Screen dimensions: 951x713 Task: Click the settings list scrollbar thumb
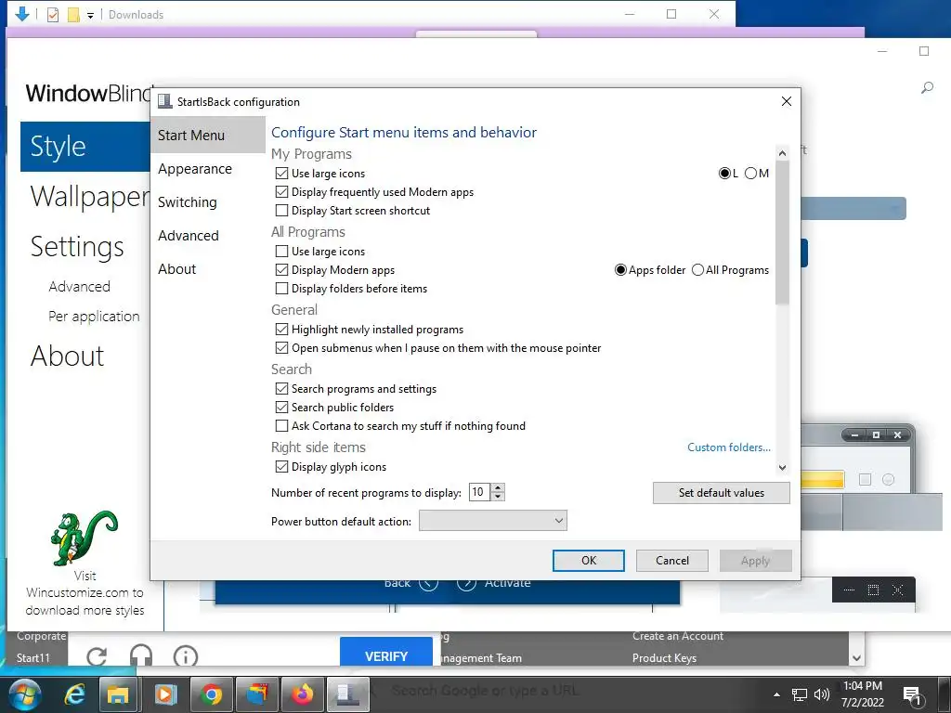coord(782,233)
